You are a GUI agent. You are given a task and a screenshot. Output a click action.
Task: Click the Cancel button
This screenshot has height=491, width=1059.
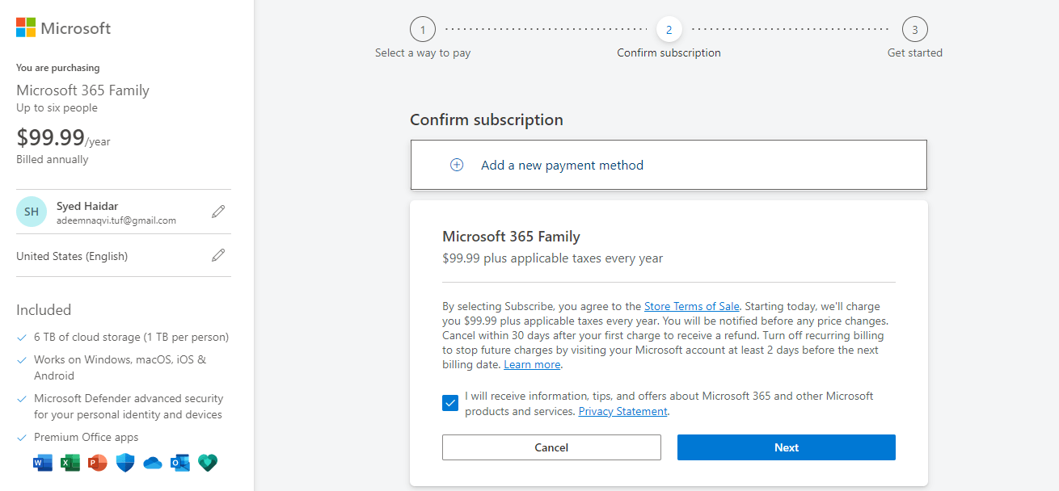[x=551, y=447]
